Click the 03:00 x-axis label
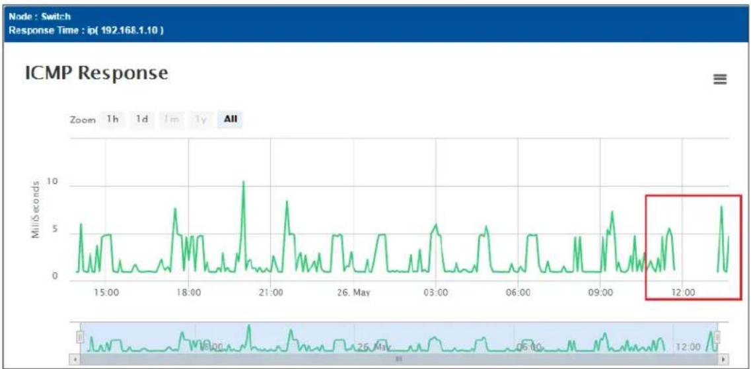The height and width of the screenshot is (369, 751). (435, 292)
